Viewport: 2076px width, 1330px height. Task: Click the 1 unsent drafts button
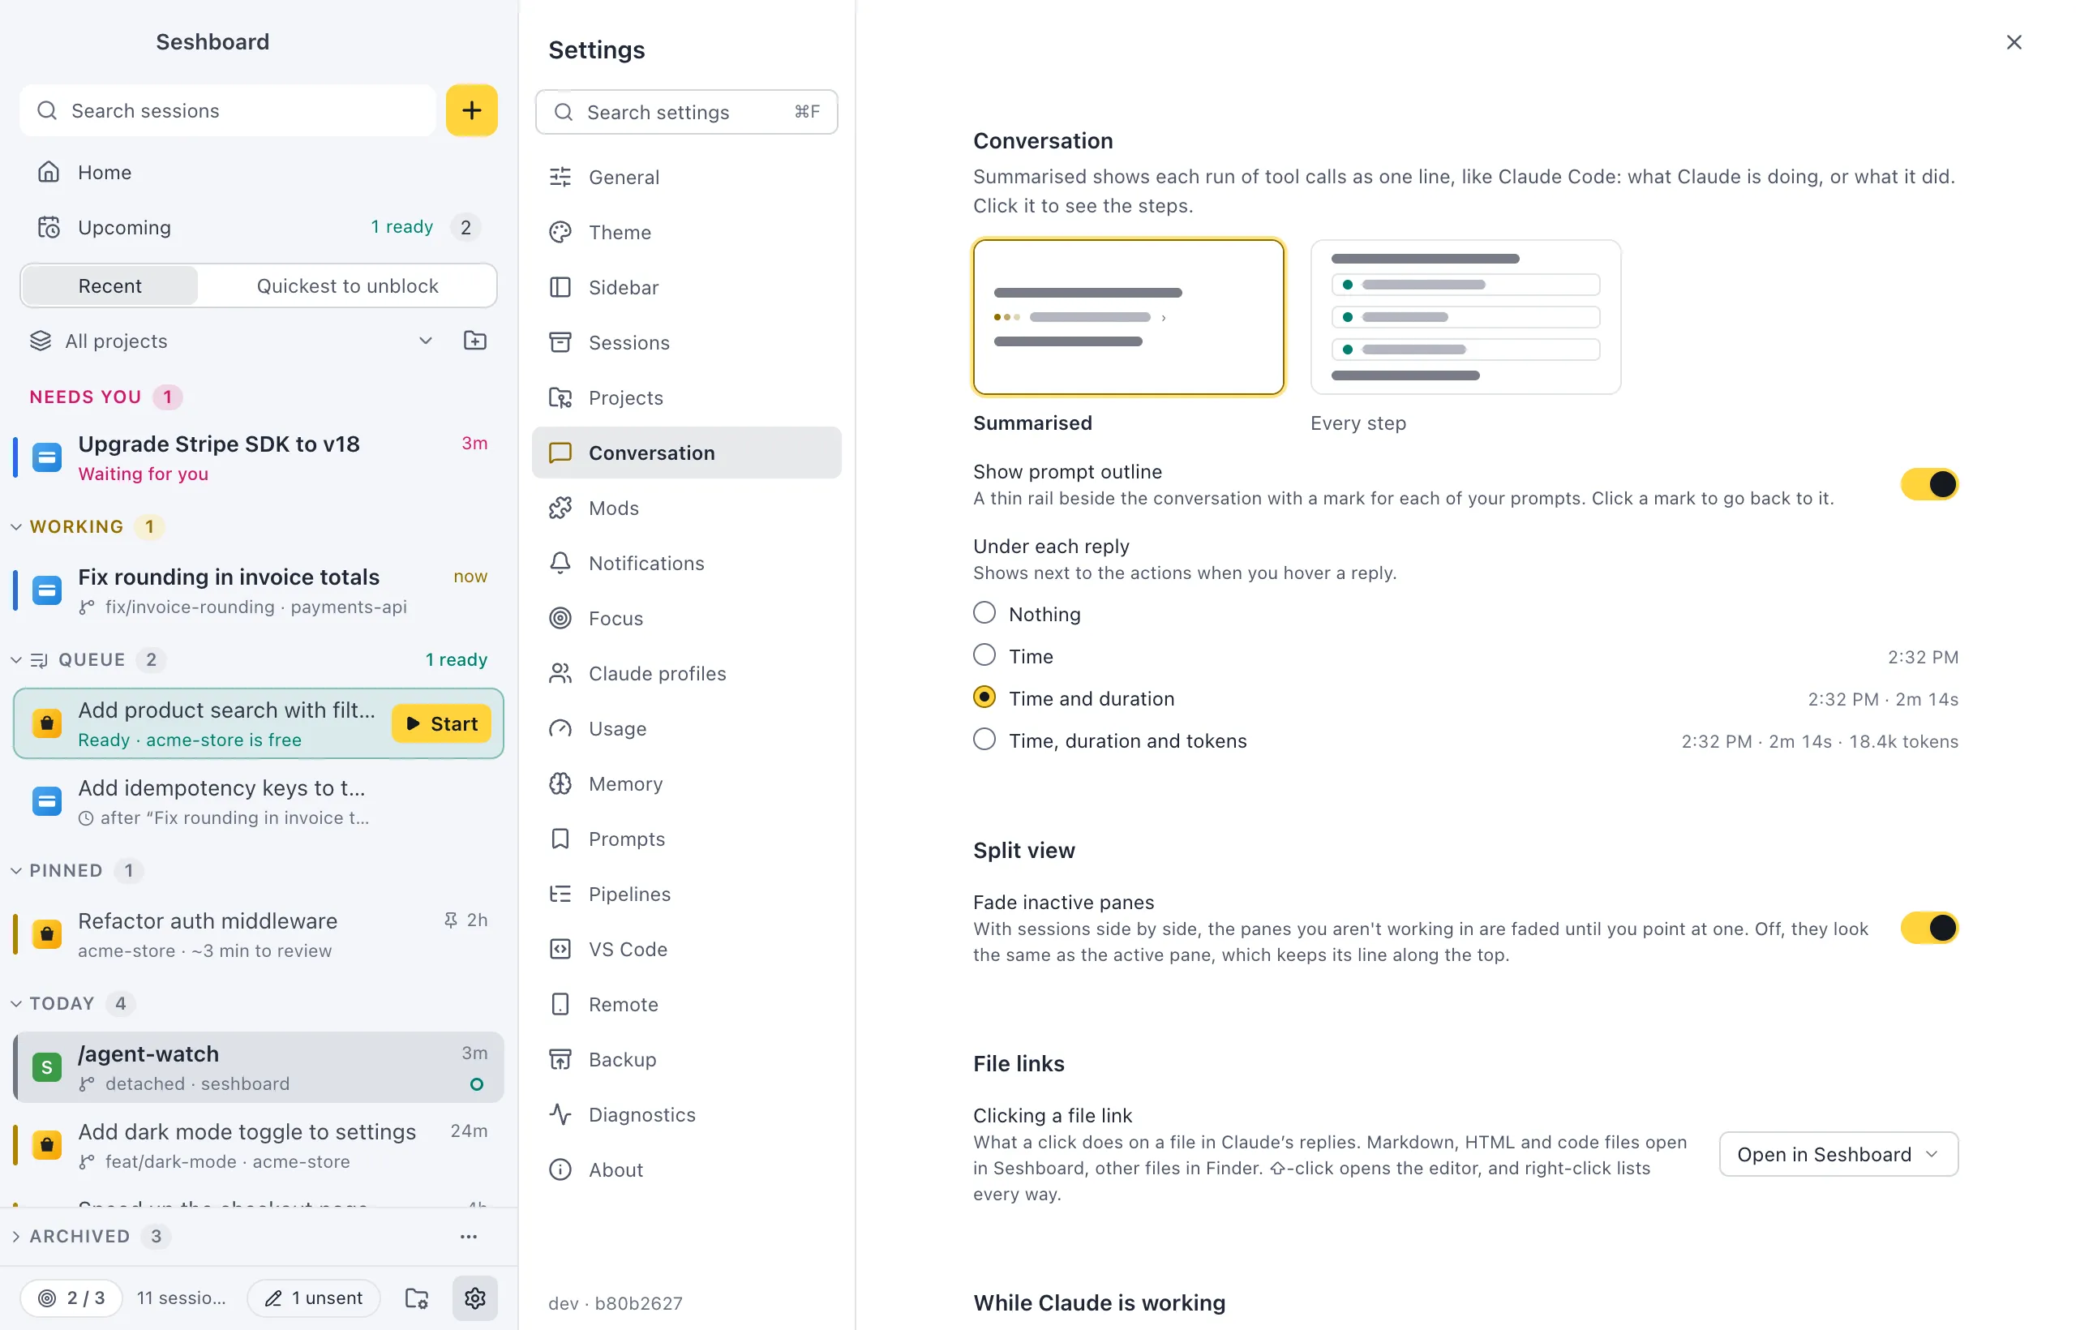click(314, 1298)
